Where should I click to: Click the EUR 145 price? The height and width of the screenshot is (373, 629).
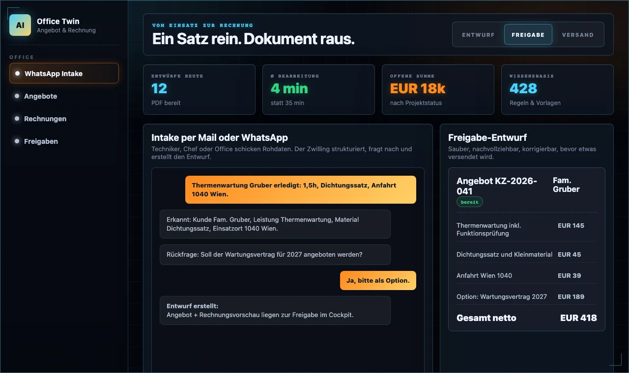(x=571, y=225)
